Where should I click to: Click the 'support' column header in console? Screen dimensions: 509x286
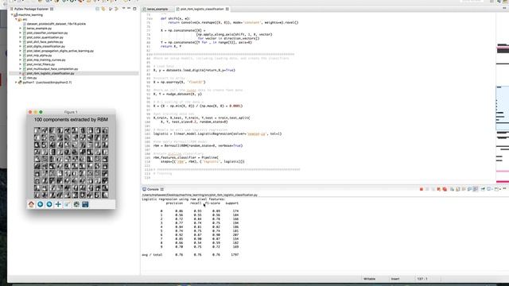click(x=231, y=203)
